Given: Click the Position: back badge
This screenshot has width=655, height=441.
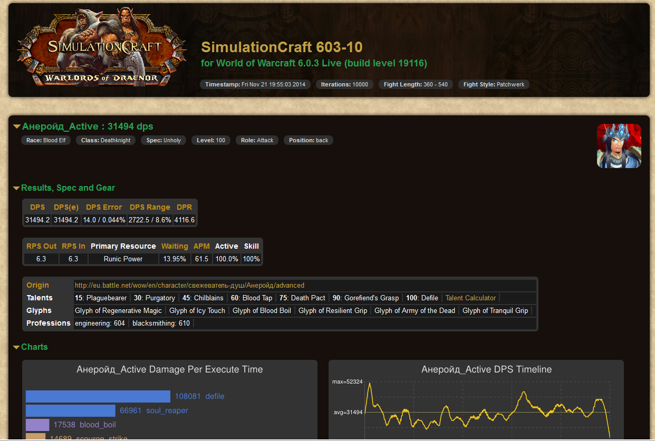Looking at the screenshot, I should tap(309, 140).
